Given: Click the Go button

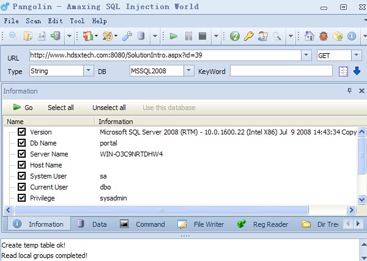Looking at the screenshot, I should click(23, 108).
